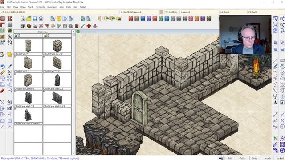Viewport: 285px width, 160px height.
Task: Click the numbered text 1 2 3 icon
Action: tap(275, 96)
